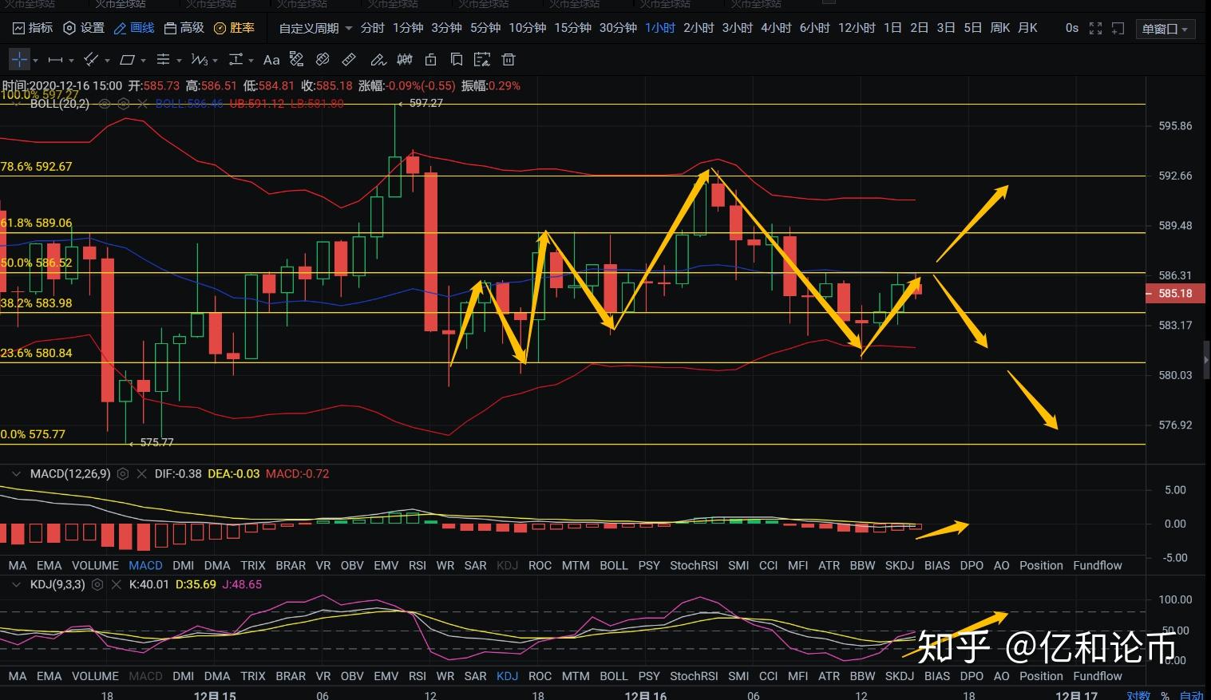Lock the drawings with padlock icon
Screen dimensions: 1211x700
click(x=431, y=59)
